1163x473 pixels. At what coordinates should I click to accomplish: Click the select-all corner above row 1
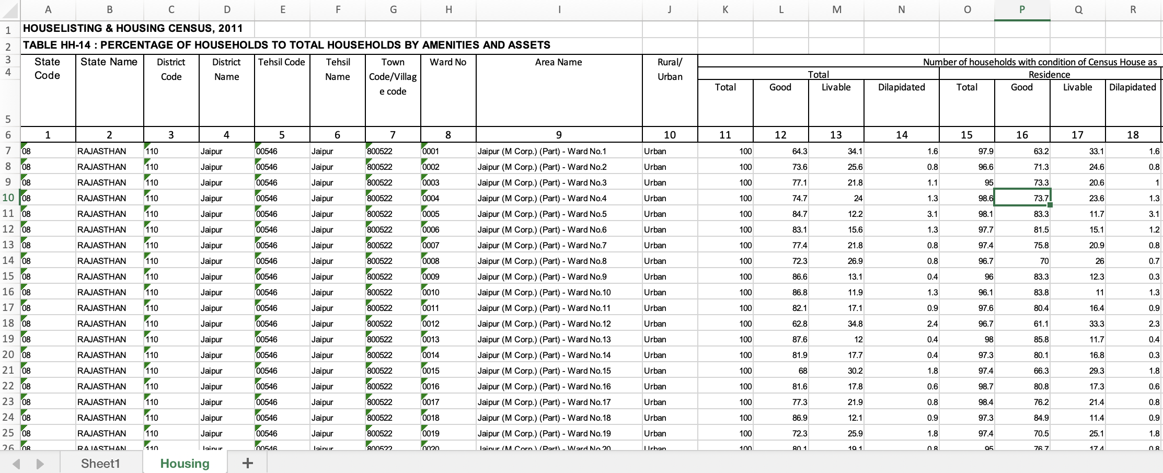9,9
